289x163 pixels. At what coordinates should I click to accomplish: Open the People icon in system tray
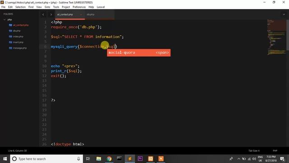(x=231, y=159)
